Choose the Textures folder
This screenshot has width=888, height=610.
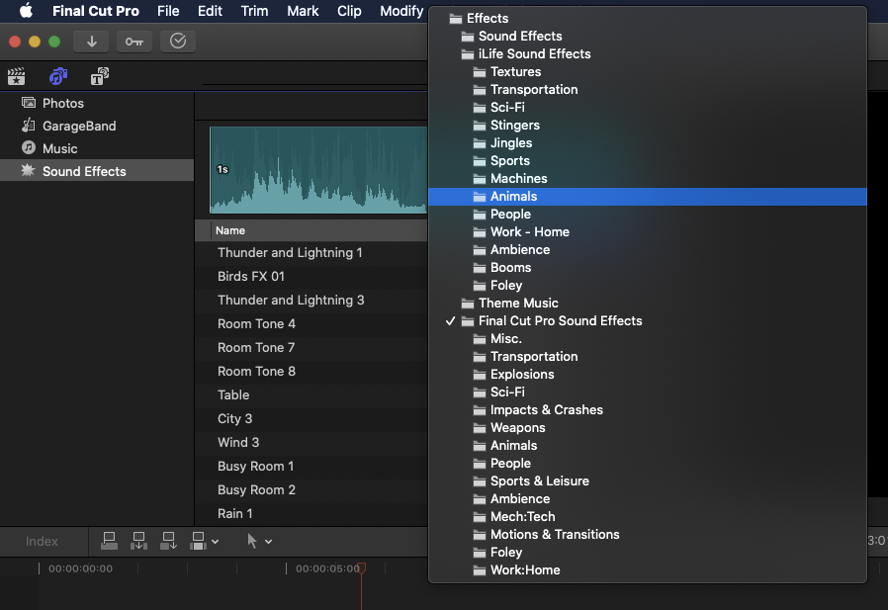click(648, 72)
